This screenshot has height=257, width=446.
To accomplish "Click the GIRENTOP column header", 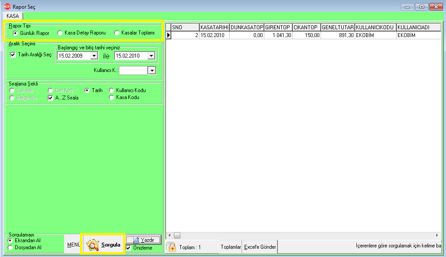I will click(x=278, y=27).
